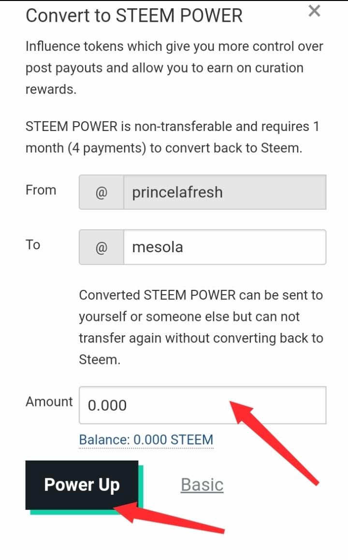Focus the Amount field showing 0.000
348x560 pixels.
[x=202, y=405]
